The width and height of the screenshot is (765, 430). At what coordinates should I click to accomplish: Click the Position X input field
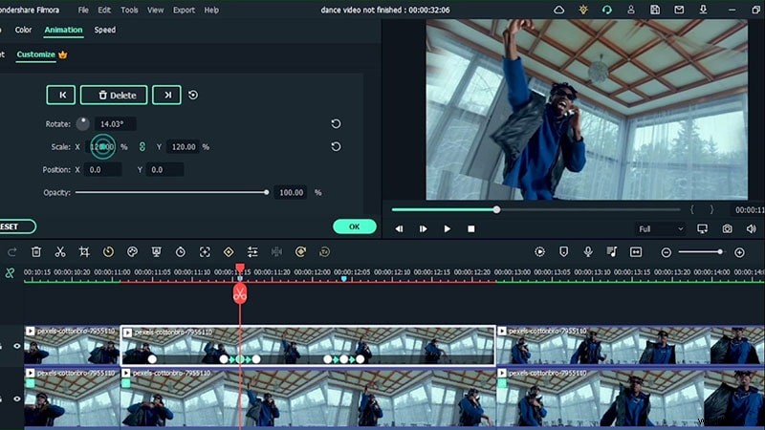(x=102, y=170)
